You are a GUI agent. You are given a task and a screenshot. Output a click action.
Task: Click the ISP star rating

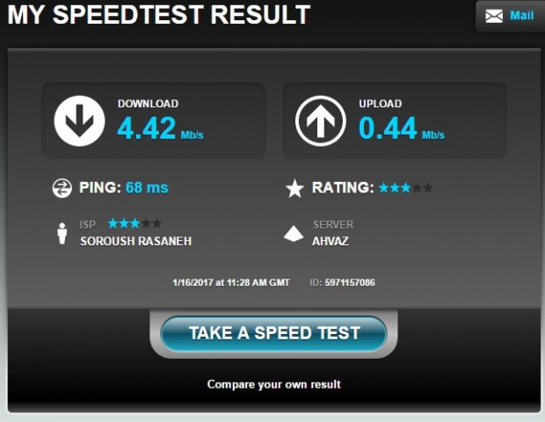point(134,223)
